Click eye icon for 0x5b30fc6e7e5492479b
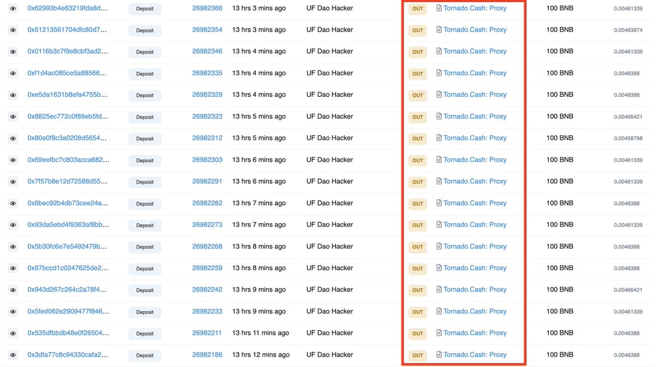Image resolution: width=656 pixels, height=367 pixels. coord(13,247)
